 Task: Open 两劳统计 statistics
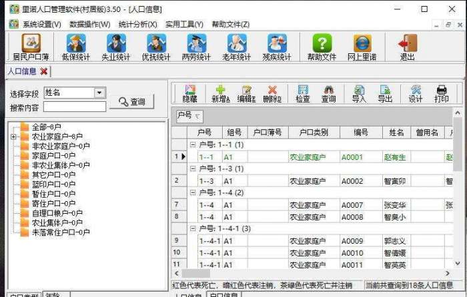coord(196,47)
